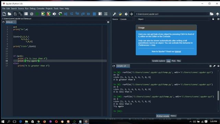Viewport: 220px width, 124px height.
Task: Save the current file
Action: point(15,14)
